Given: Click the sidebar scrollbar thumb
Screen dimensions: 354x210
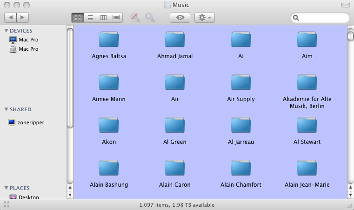Looking at the screenshot, I should [x=70, y=78].
